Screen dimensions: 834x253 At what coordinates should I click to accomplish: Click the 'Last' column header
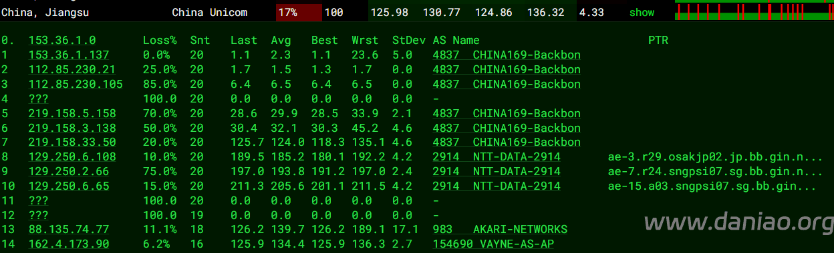244,41
